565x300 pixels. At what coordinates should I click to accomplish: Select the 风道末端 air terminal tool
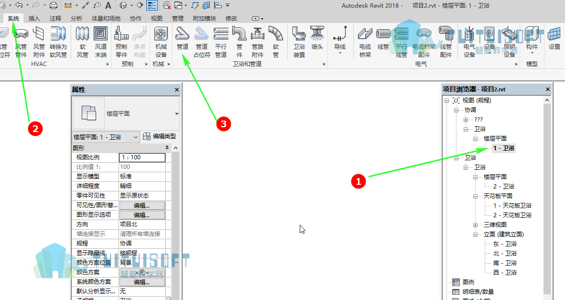[x=100, y=42]
